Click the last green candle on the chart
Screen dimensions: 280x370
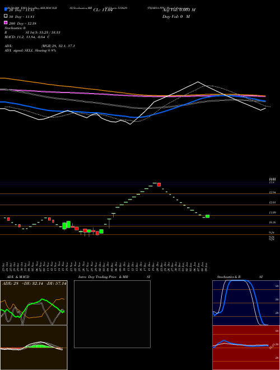point(207,216)
